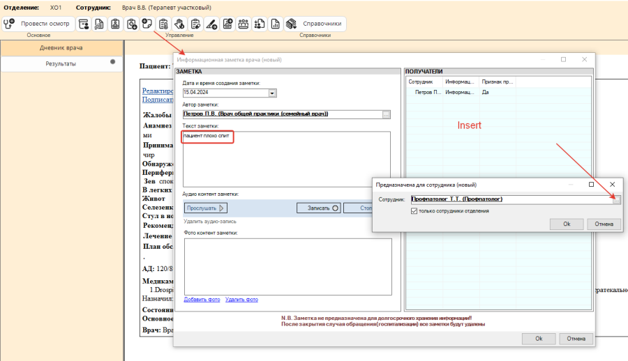Click the Информац... column header
628x361 pixels.
pyautogui.click(x=461, y=82)
